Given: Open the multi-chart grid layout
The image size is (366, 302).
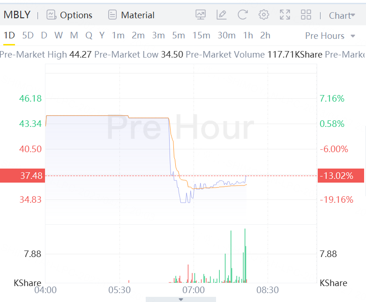Looking at the screenshot, I should pyautogui.click(x=306, y=15).
